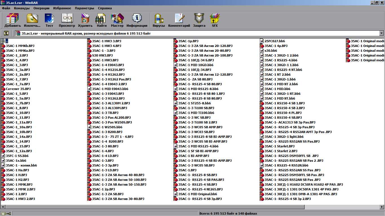
Task: Select file 35AC-1 BI-AMP.BPJ
Action: [x=194, y=156]
